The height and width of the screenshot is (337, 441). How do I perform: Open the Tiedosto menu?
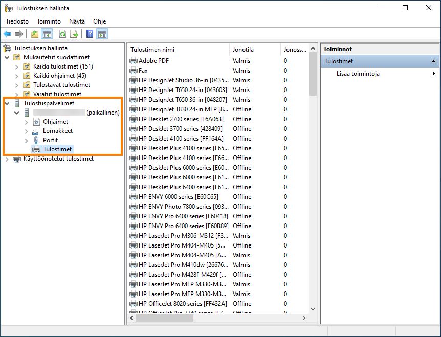click(17, 21)
